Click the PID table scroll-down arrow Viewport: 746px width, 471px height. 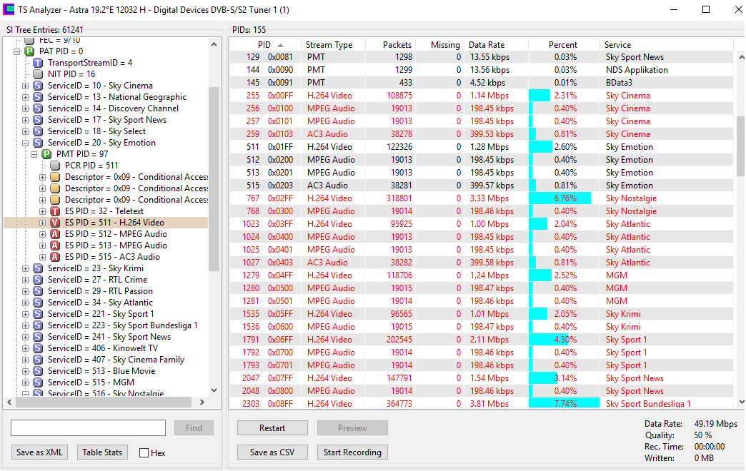coord(741,402)
